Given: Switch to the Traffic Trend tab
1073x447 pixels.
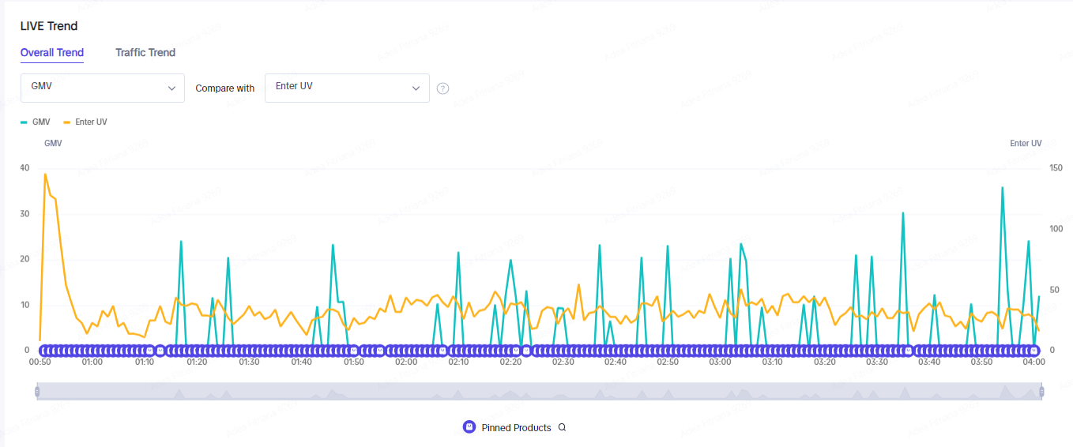Looking at the screenshot, I should pyautogui.click(x=145, y=53).
